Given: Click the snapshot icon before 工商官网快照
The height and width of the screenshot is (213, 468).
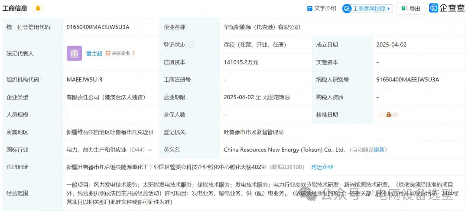Looking at the screenshot, I should 347,9.
